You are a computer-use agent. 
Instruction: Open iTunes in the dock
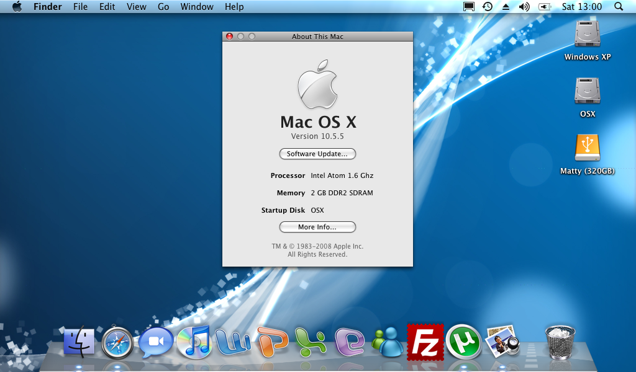tap(194, 342)
